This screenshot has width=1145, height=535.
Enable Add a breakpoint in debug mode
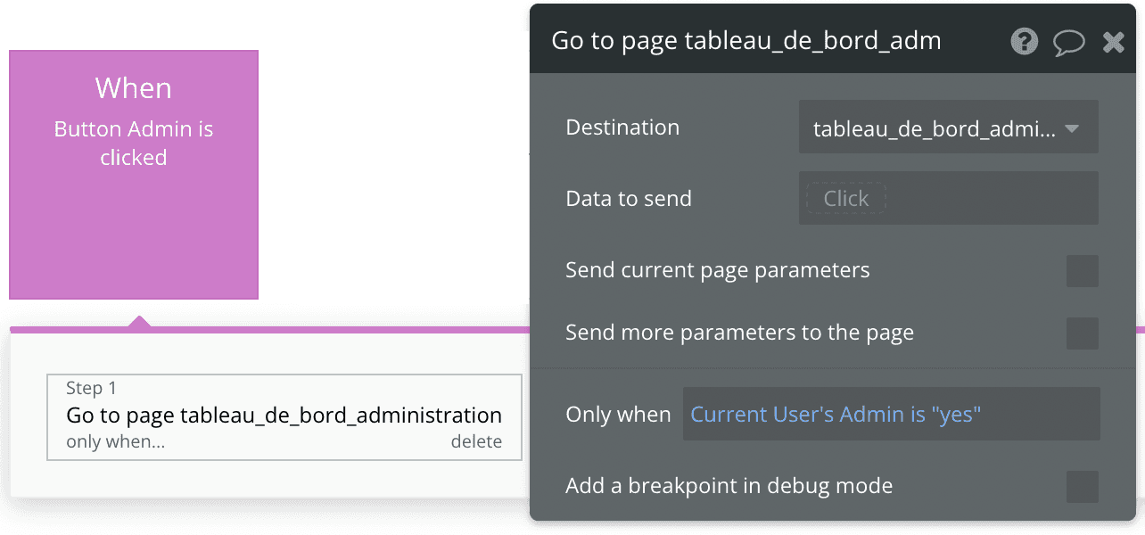[1082, 487]
